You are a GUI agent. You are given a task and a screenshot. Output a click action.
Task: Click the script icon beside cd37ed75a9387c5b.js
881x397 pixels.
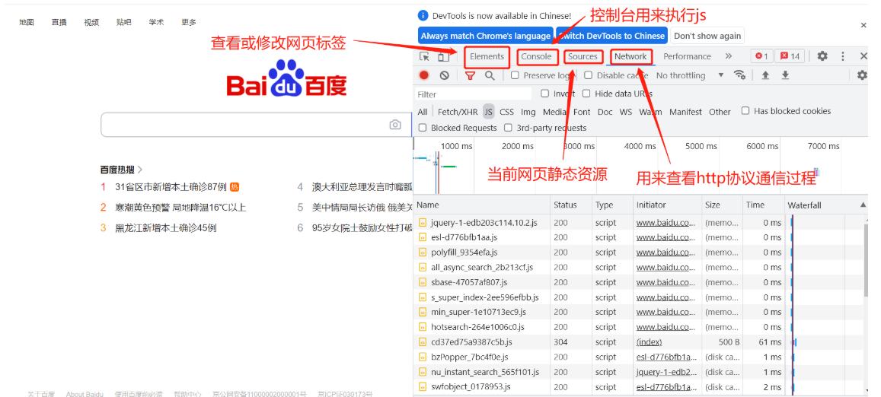(x=422, y=342)
